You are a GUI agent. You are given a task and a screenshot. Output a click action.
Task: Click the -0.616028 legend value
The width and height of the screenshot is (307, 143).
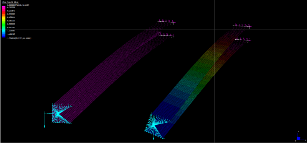[11, 21]
